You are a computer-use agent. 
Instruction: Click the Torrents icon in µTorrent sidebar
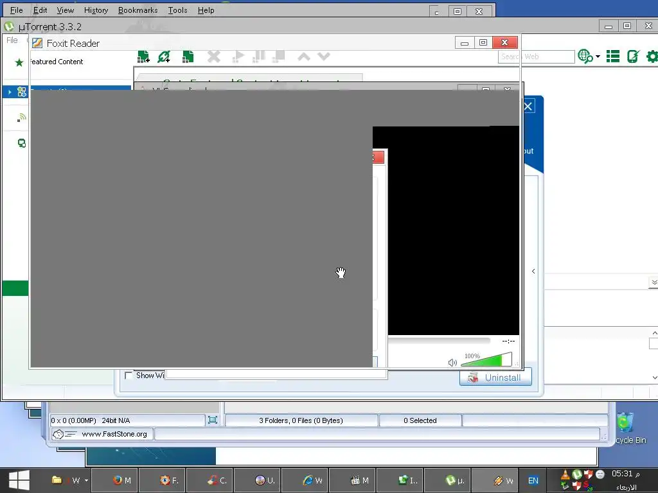click(22, 92)
